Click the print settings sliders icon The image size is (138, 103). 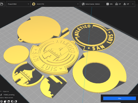pyautogui.click(x=83, y=4)
